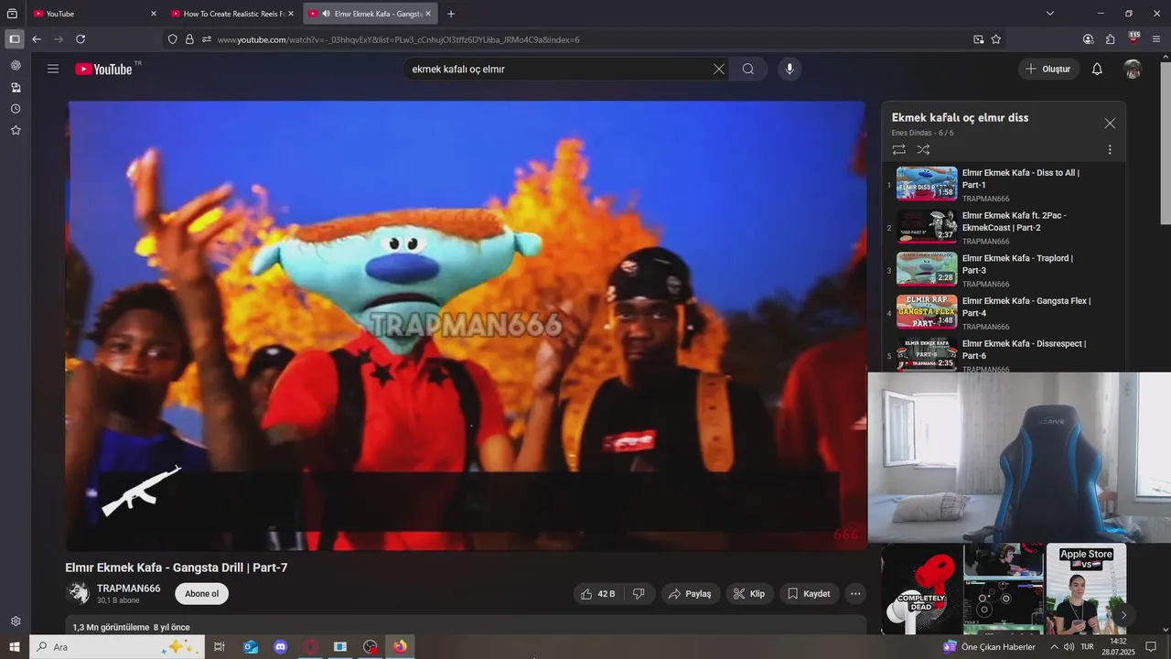Close the Elmır Ekmek Kafa tab
The height and width of the screenshot is (659, 1171).
coord(428,14)
